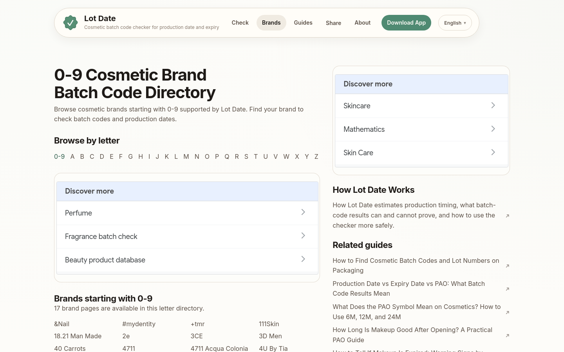Open What Does the PAO Symbol Mean guide
This screenshot has width=564, height=352.
click(x=417, y=312)
